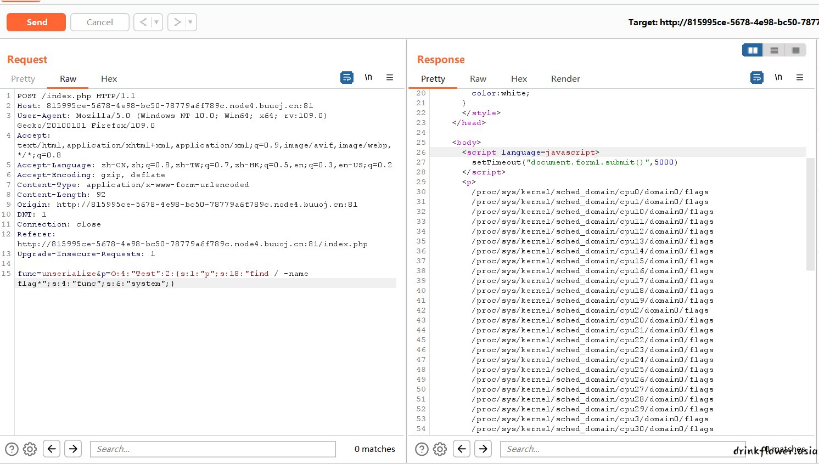The width and height of the screenshot is (819, 464).
Task: Go to next request in history
Action: 177,22
